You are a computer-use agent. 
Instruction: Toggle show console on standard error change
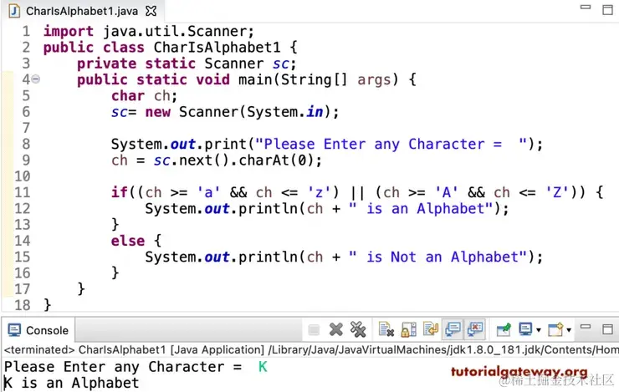click(x=475, y=329)
